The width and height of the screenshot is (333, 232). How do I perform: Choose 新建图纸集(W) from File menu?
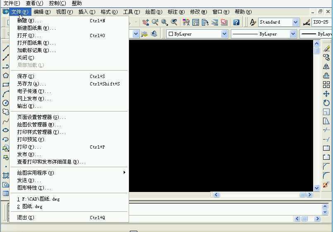69,28
